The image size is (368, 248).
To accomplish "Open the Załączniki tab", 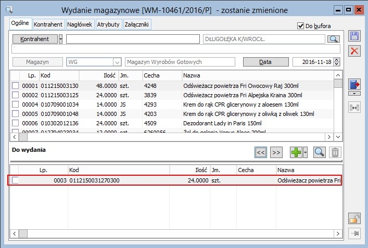I will (136, 24).
